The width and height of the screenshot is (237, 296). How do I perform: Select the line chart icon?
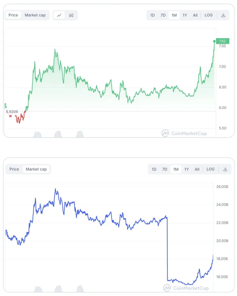click(x=59, y=15)
